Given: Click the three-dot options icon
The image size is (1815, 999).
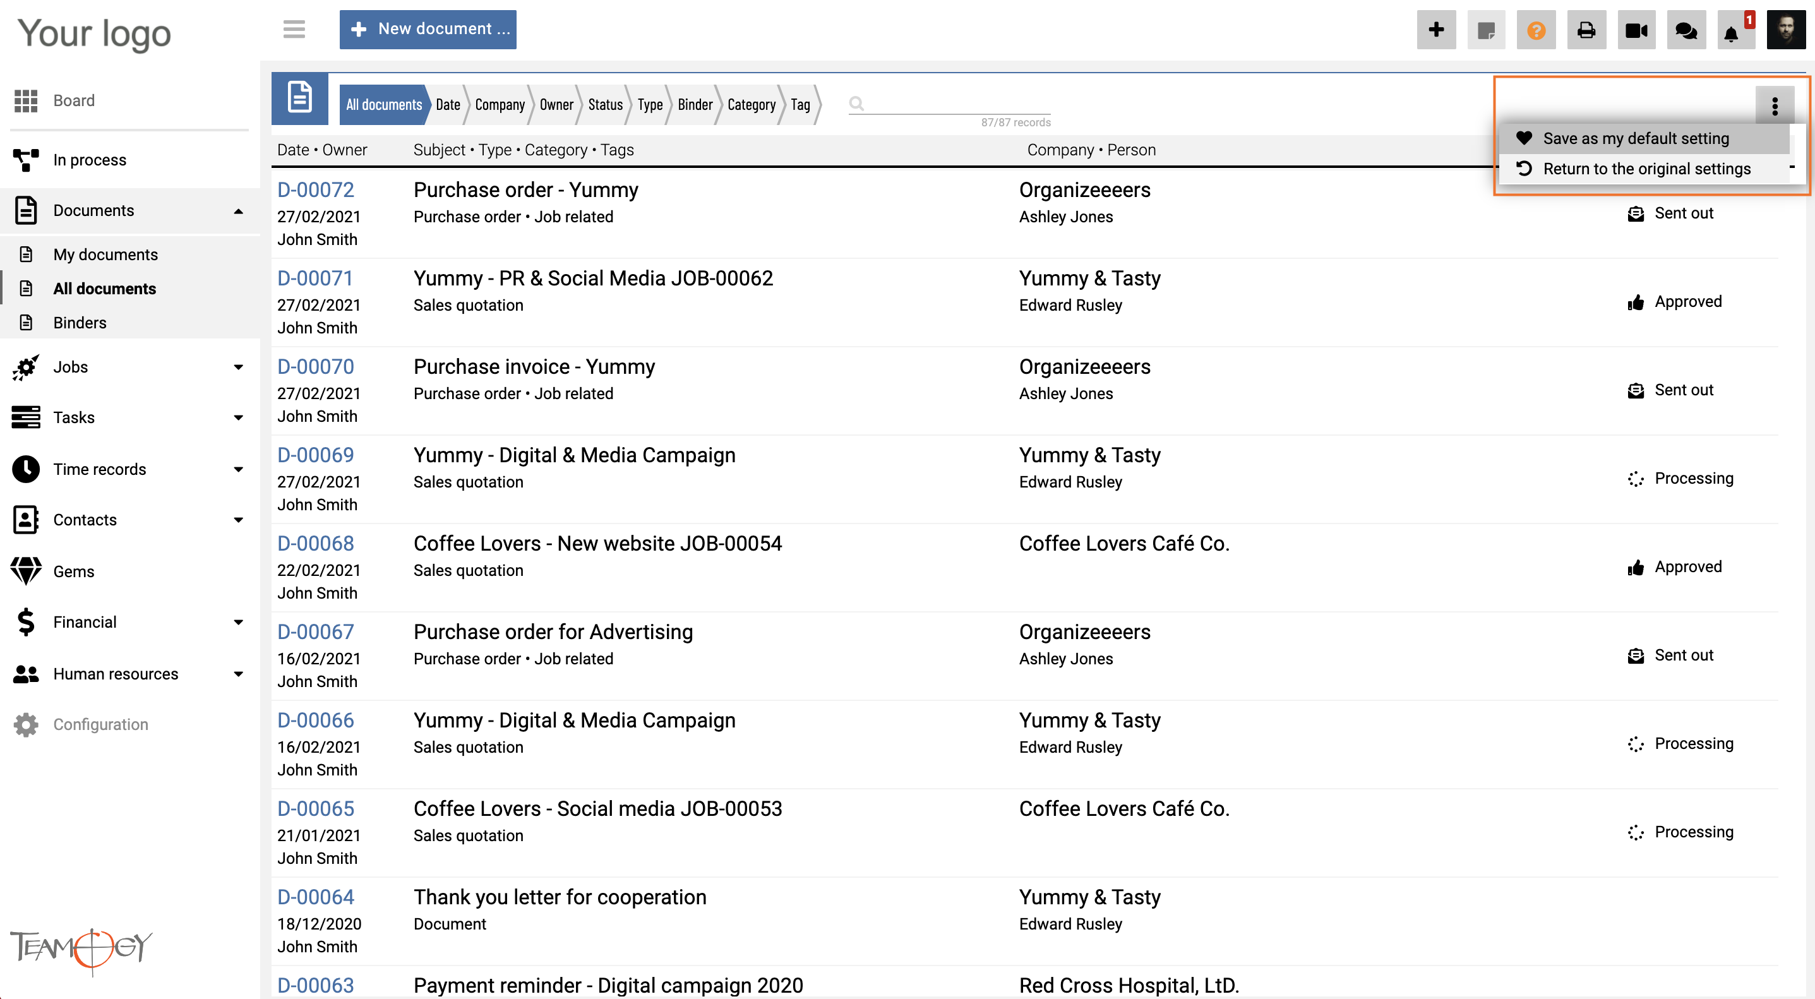Looking at the screenshot, I should [x=1775, y=105].
